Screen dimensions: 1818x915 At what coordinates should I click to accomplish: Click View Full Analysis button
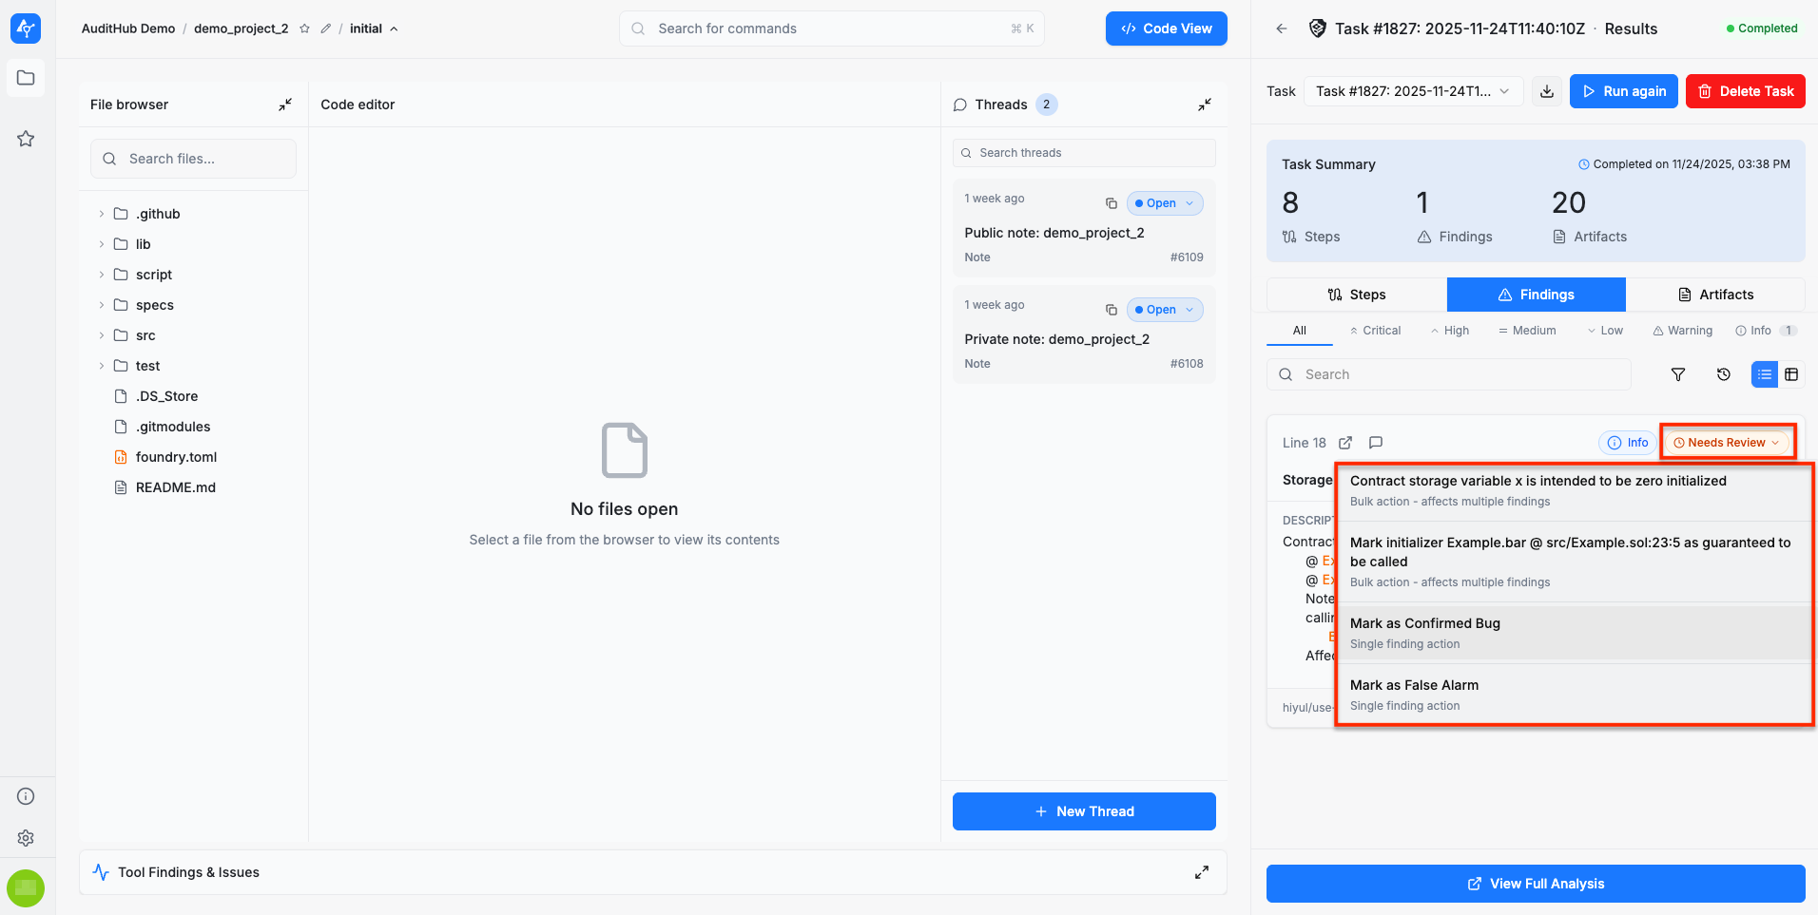click(1536, 884)
